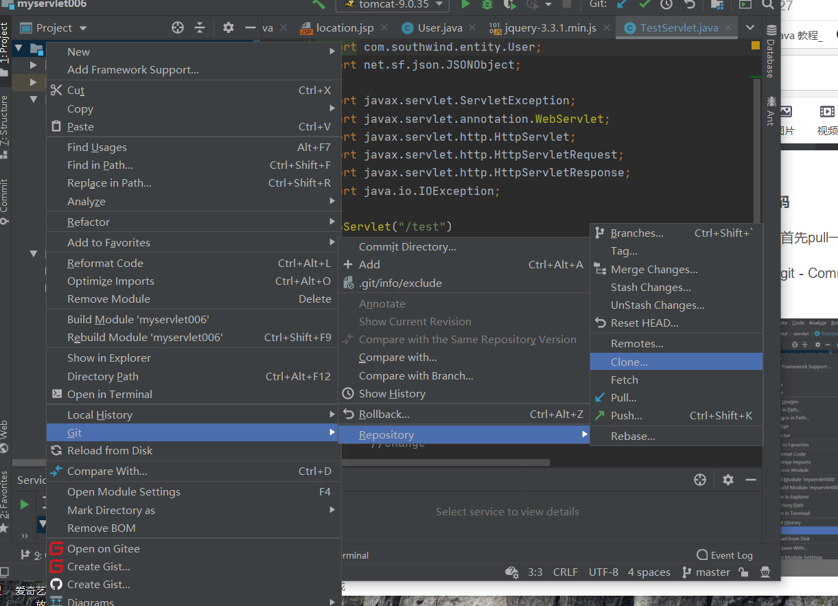Select Reset HEAD... menu entry
The image size is (838, 606).
click(676, 323)
